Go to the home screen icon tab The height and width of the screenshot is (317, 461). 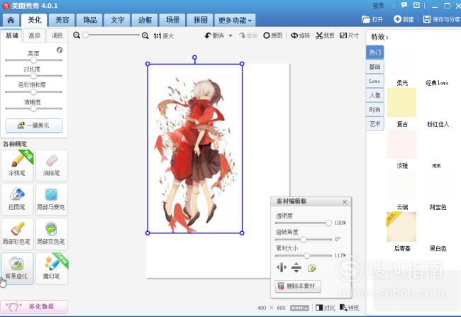pos(11,20)
